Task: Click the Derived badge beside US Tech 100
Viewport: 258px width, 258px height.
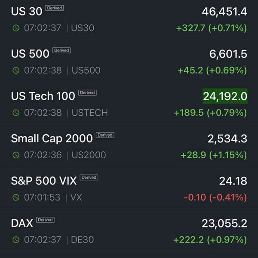Action: [87, 92]
